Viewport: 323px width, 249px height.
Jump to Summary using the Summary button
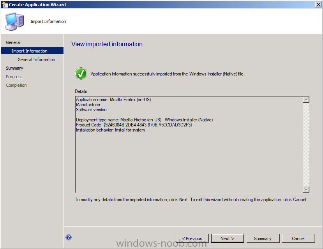(263, 238)
